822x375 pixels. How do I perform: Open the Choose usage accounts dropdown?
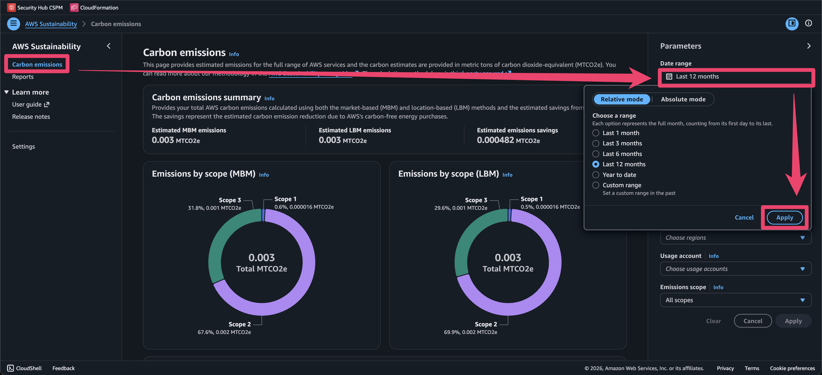(x=735, y=269)
